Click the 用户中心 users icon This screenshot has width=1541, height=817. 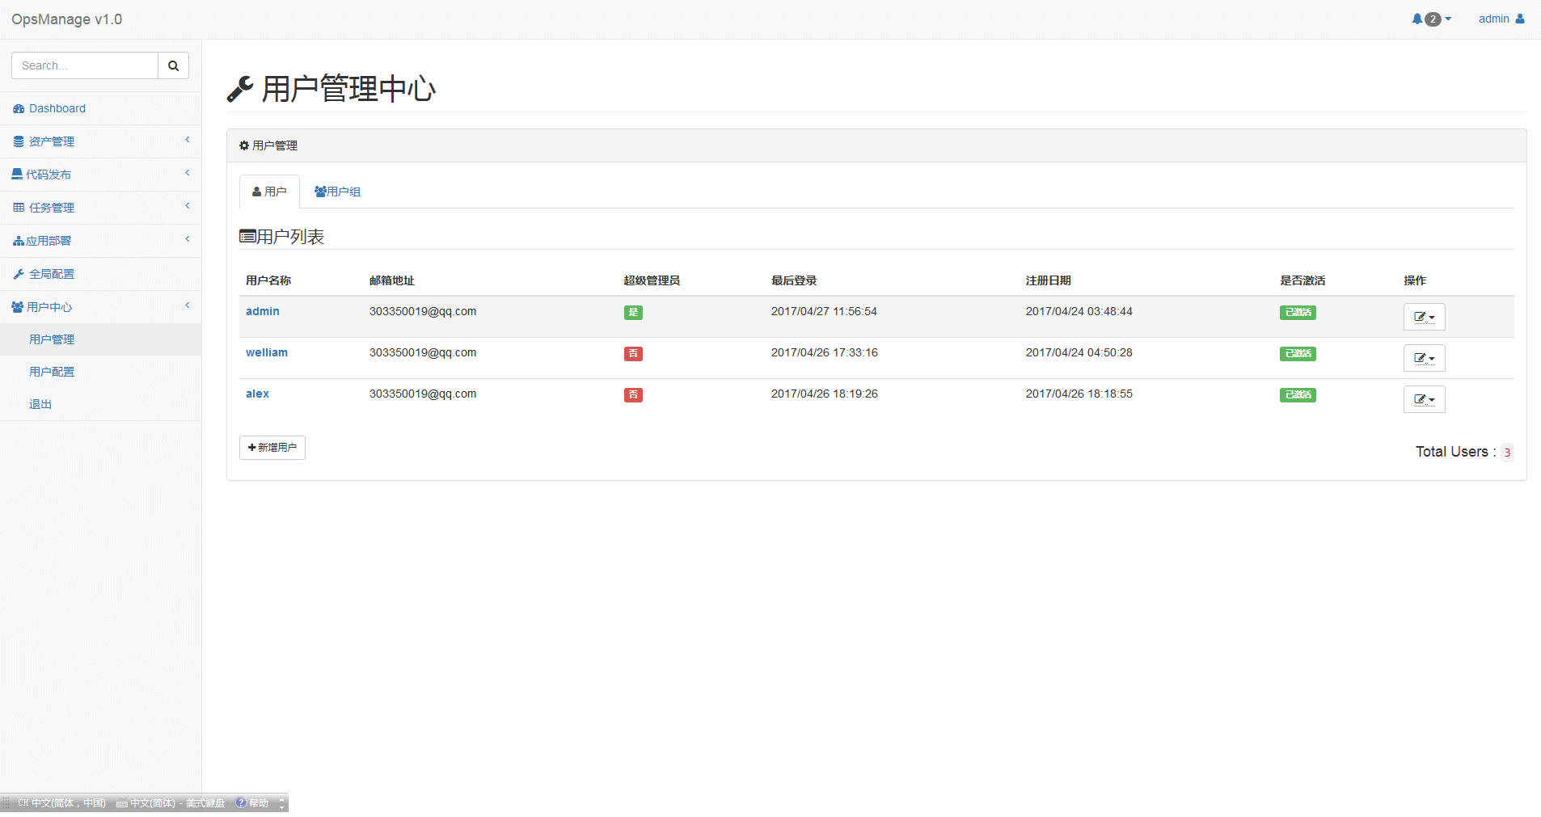coord(17,307)
